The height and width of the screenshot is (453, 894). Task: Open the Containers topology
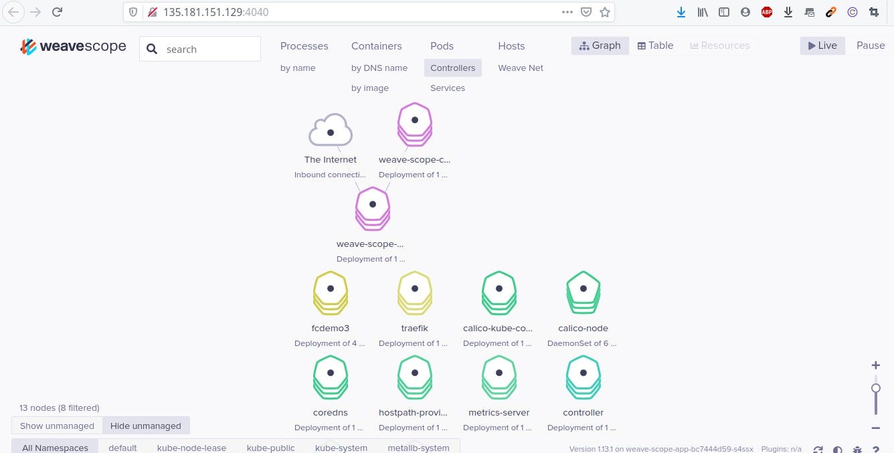(x=376, y=46)
